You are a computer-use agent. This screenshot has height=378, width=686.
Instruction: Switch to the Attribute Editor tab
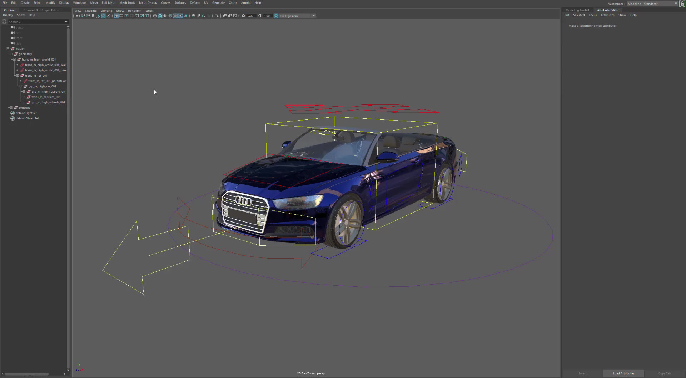608,10
